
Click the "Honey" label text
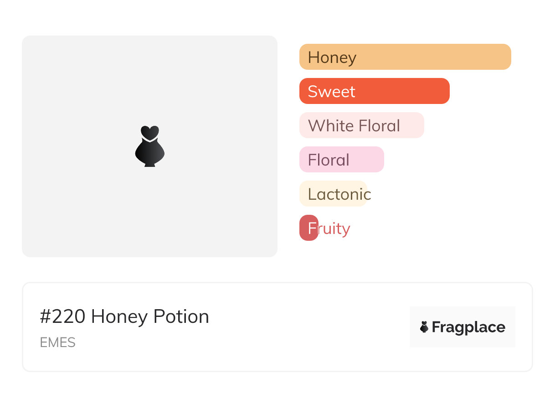coord(332,57)
